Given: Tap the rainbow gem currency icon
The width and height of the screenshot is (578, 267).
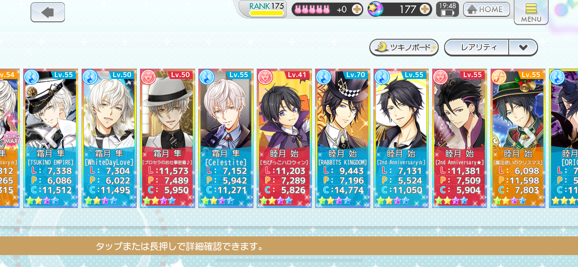Looking at the screenshot, I should [x=376, y=9].
